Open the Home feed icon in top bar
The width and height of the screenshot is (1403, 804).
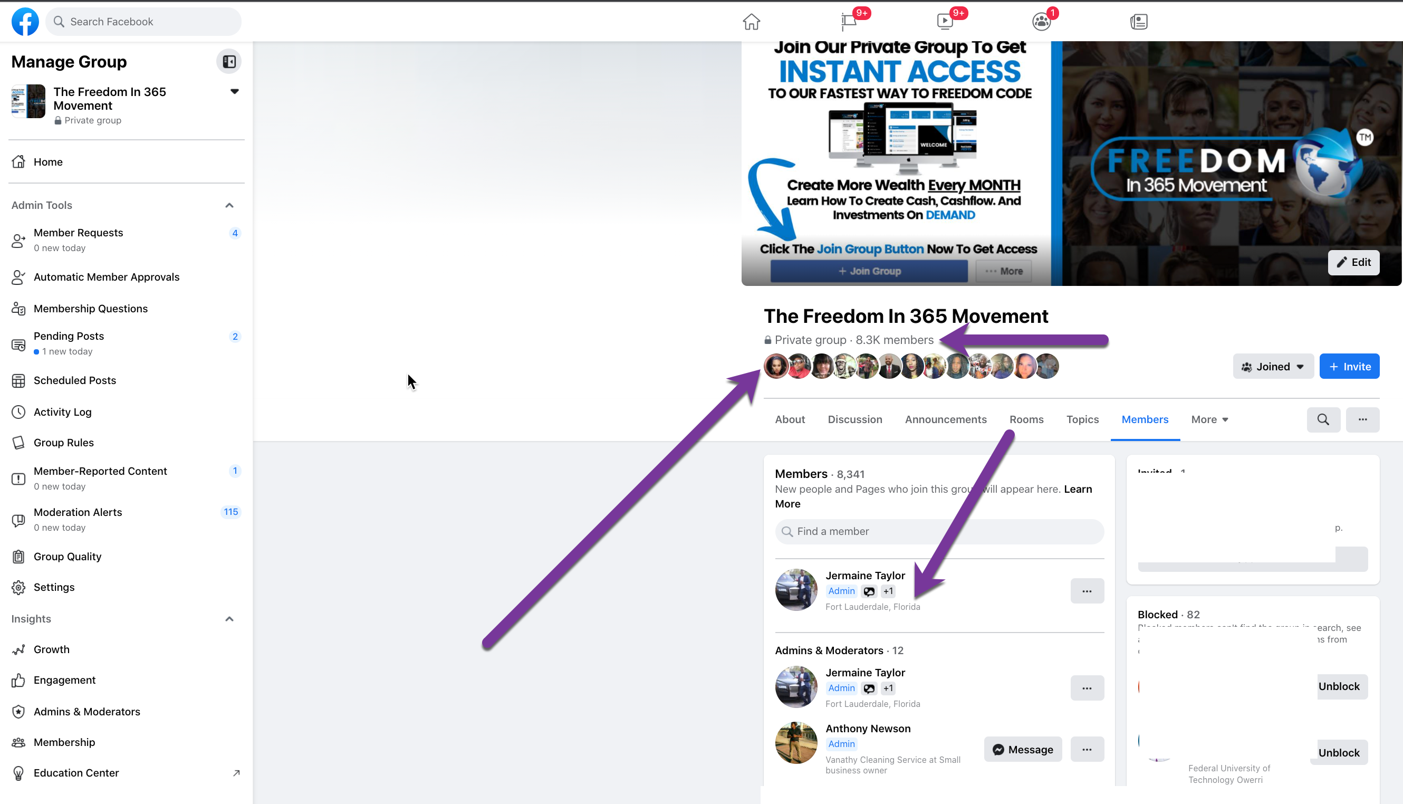[751, 22]
